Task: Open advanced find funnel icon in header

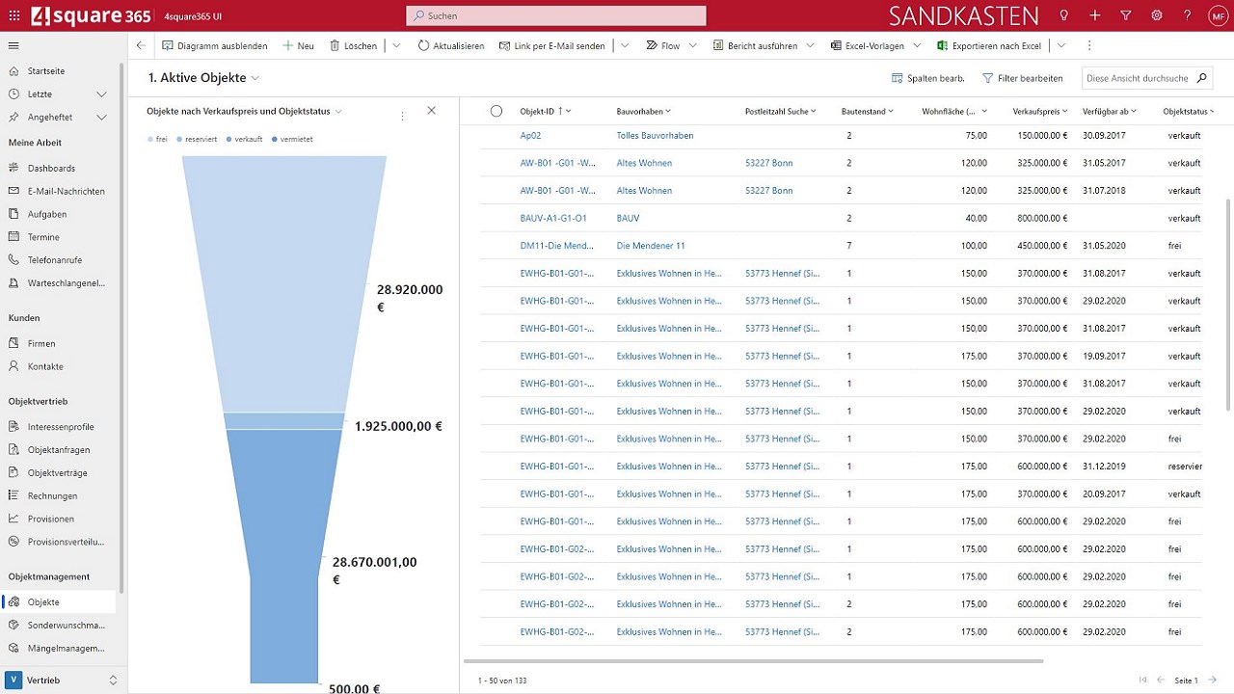Action: pyautogui.click(x=1126, y=15)
